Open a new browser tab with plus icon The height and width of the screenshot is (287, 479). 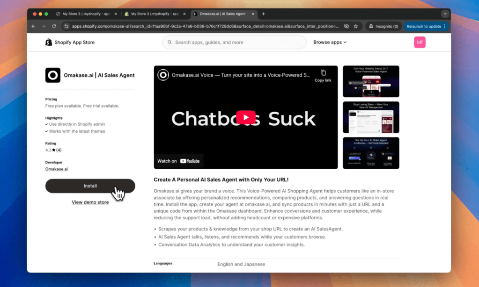tap(263, 14)
